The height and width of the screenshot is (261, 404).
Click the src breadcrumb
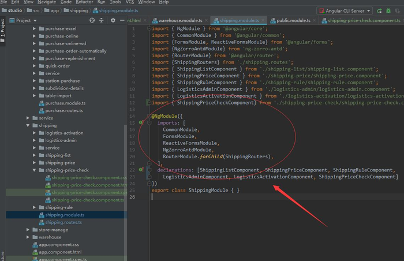coord(33,10)
